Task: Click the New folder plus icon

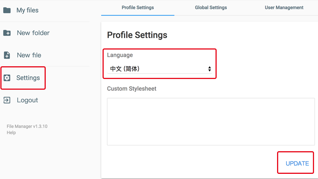Action: point(7,33)
